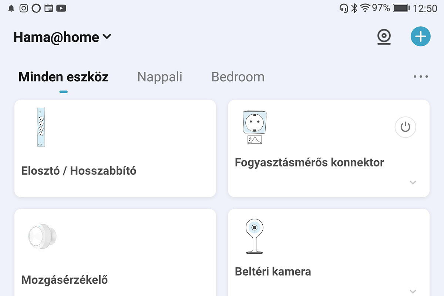Switch to the Nappali tab
444x296 pixels.
point(159,77)
